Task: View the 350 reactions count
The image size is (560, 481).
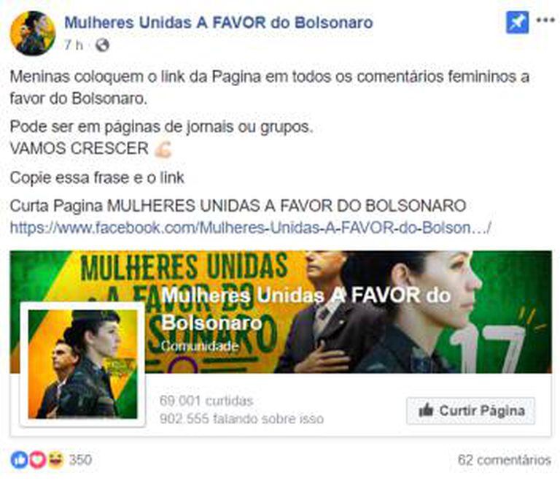Action: pyautogui.click(x=80, y=460)
